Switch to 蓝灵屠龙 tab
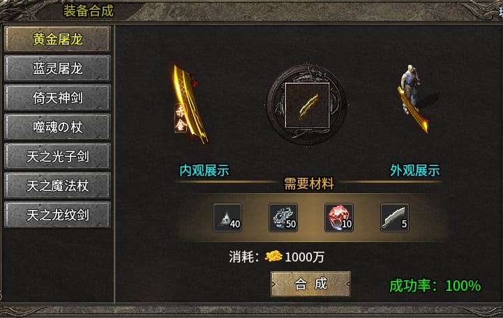 58,68
